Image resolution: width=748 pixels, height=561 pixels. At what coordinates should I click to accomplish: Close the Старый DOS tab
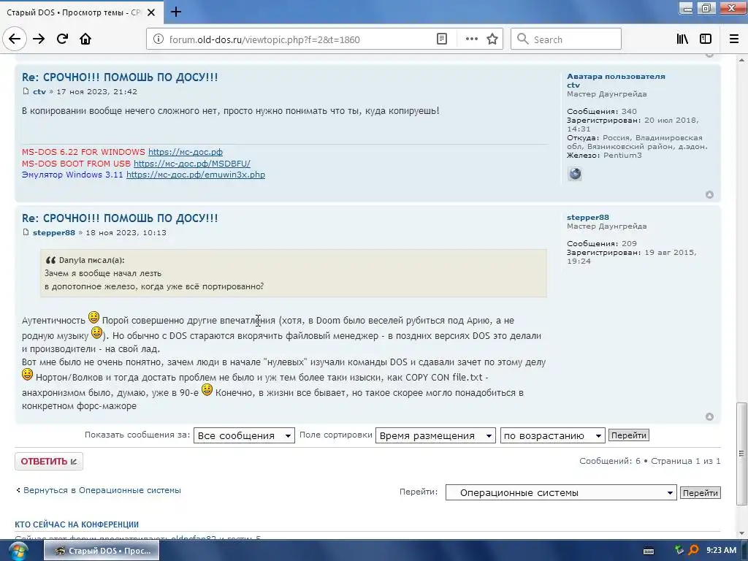[x=151, y=12]
